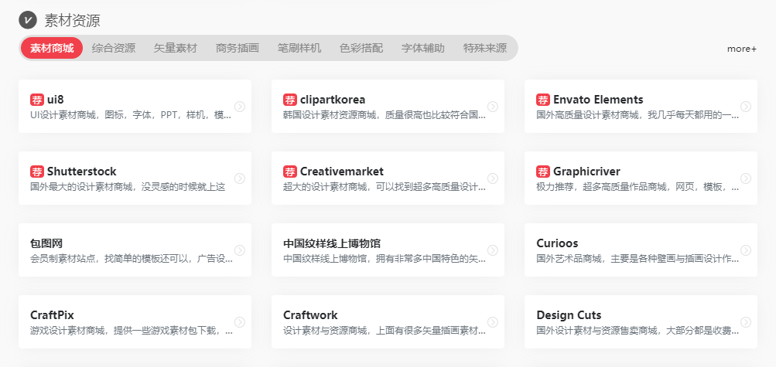
Task: Open the 笔刷样机 tab
Action: pyautogui.click(x=299, y=48)
